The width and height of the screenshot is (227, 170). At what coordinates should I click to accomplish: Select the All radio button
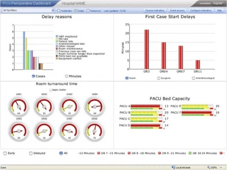[61, 153]
